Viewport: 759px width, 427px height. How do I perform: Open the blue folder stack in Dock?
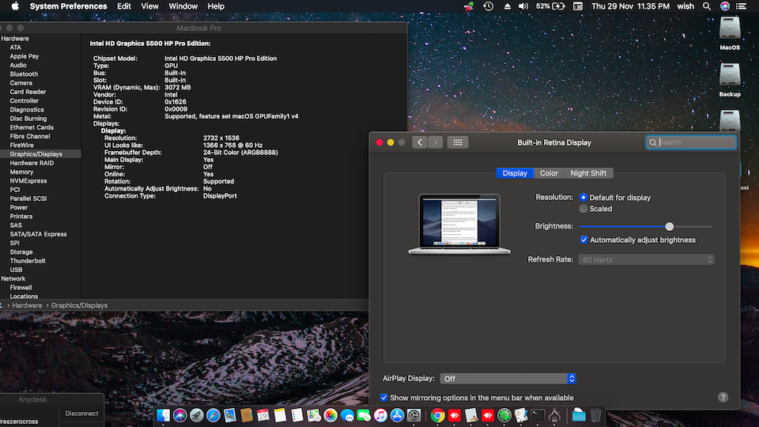579,415
